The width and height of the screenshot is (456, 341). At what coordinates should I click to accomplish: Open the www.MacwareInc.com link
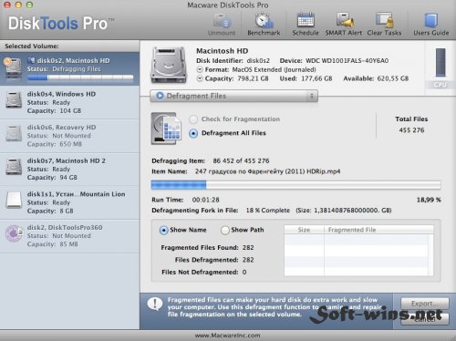228,336
